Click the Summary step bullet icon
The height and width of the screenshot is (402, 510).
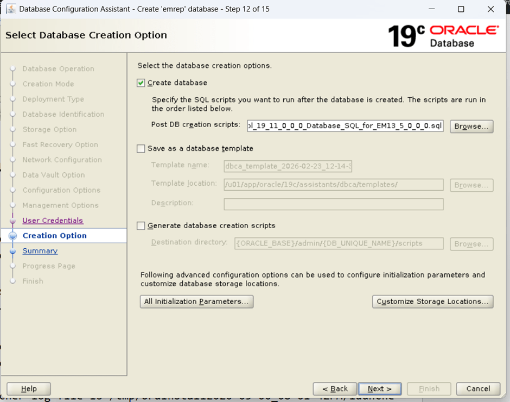13,252
